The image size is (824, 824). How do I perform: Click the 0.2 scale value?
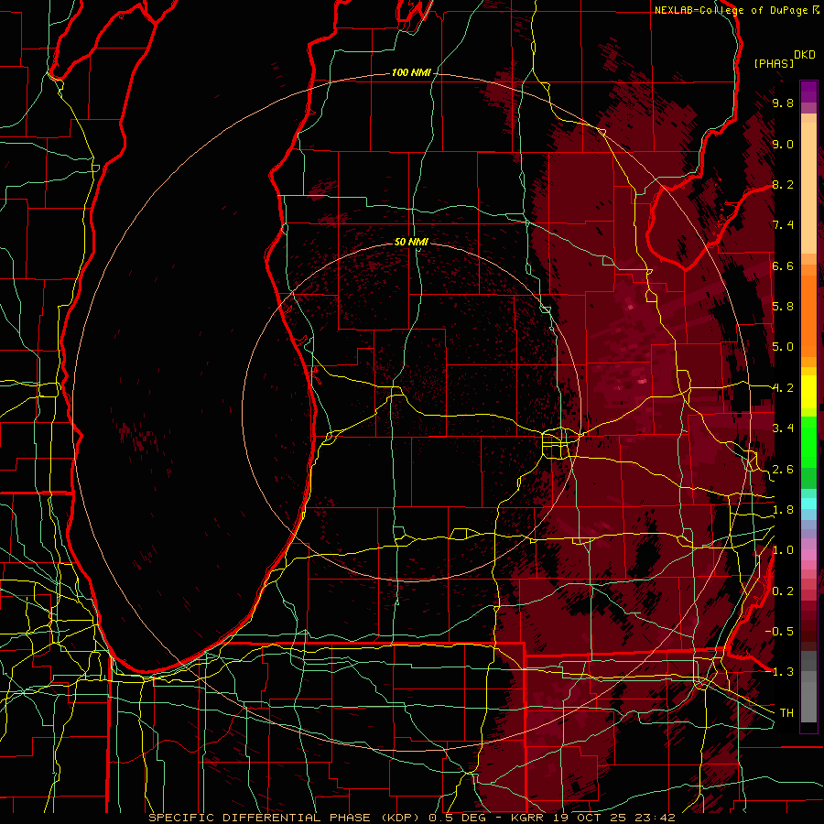tap(783, 591)
